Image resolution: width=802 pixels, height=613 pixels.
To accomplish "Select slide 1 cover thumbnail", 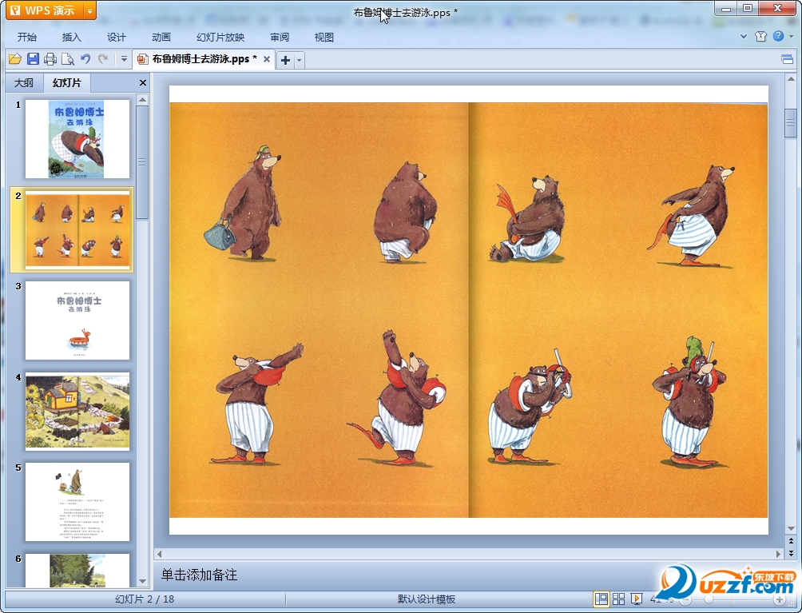I will (x=77, y=139).
